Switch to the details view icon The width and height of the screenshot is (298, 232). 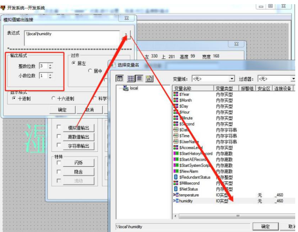point(139,79)
